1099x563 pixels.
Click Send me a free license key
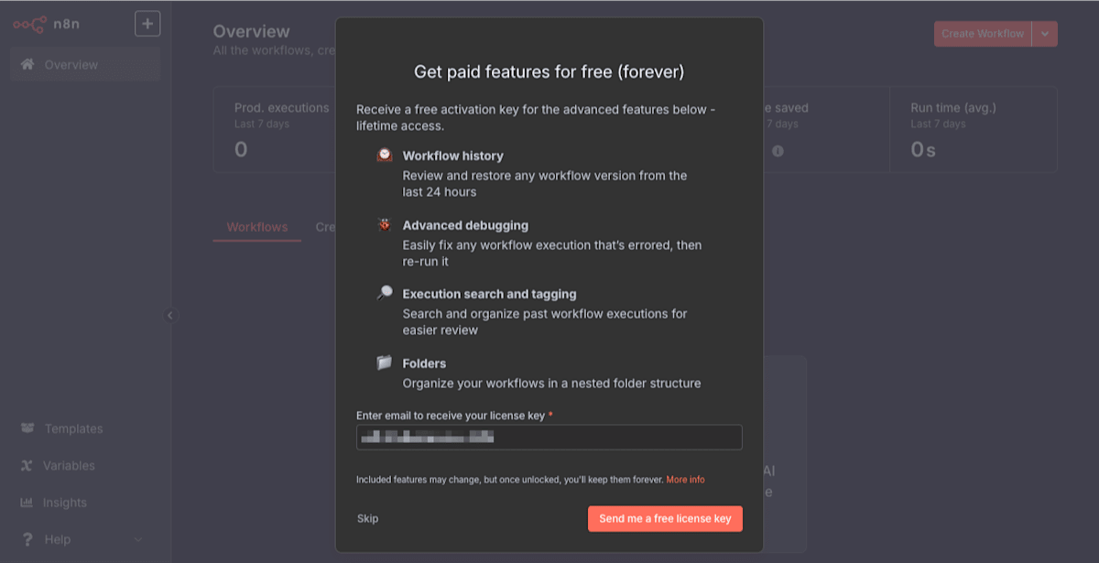(665, 519)
